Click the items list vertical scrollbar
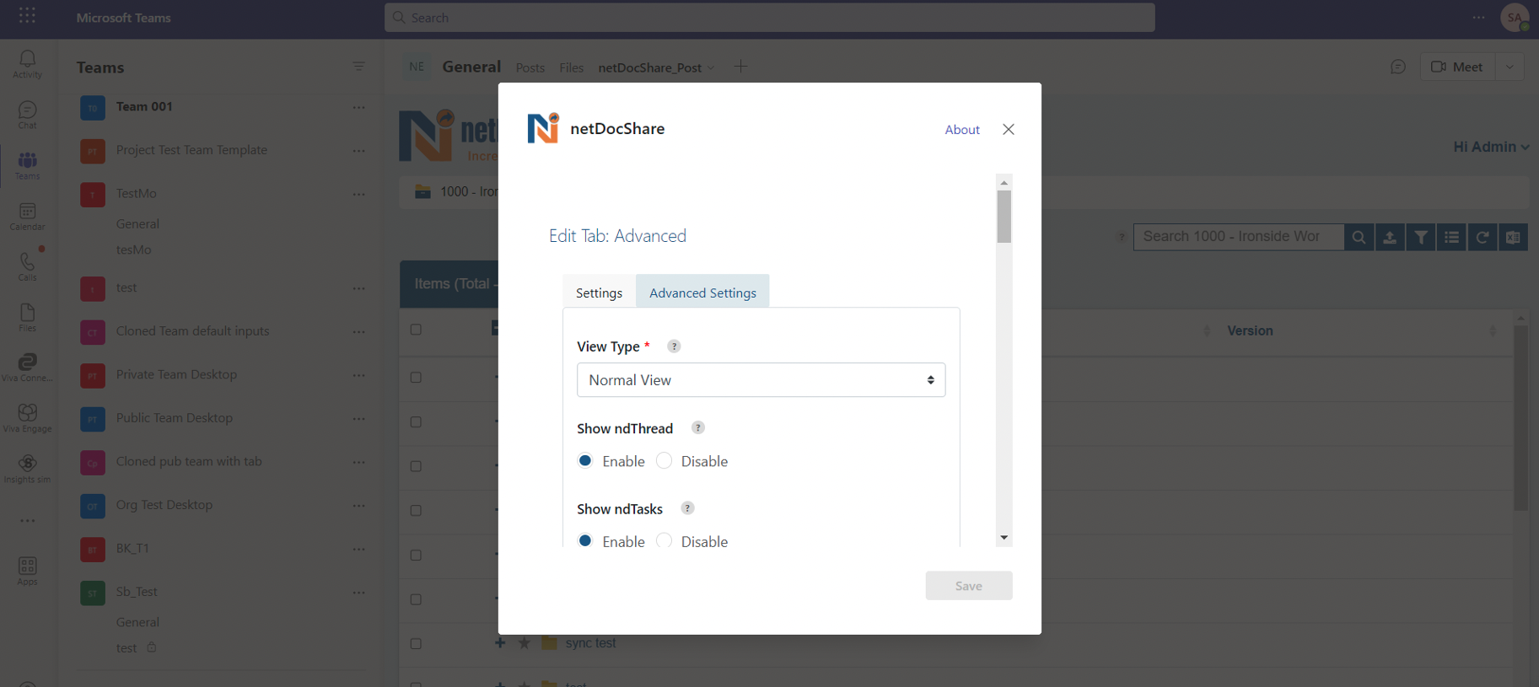The height and width of the screenshot is (687, 1539). (x=1520, y=417)
